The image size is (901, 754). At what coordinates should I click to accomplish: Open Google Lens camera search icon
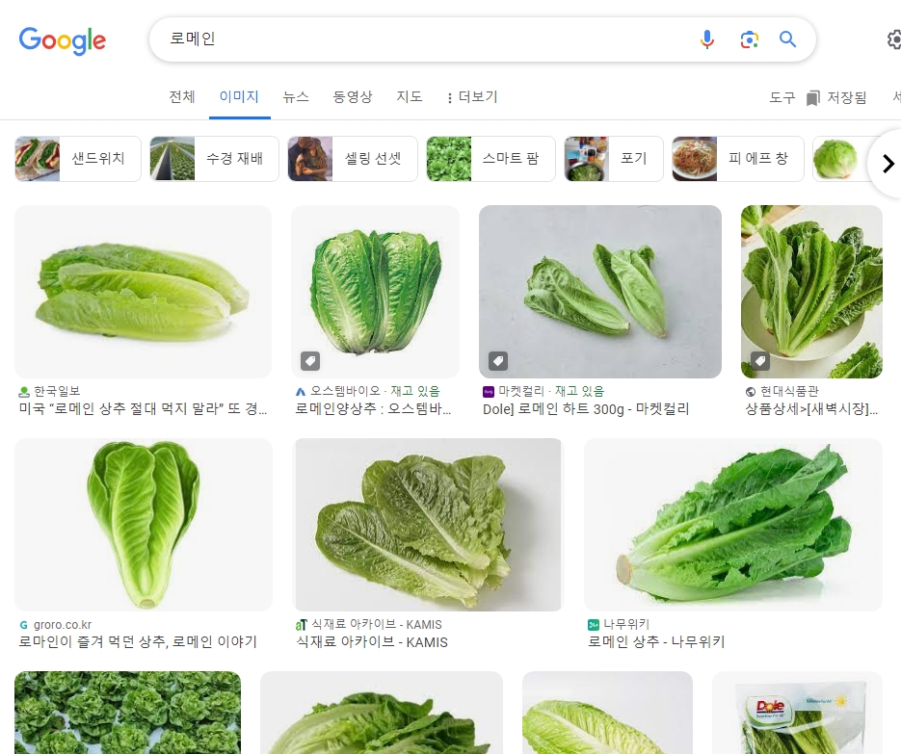(749, 39)
